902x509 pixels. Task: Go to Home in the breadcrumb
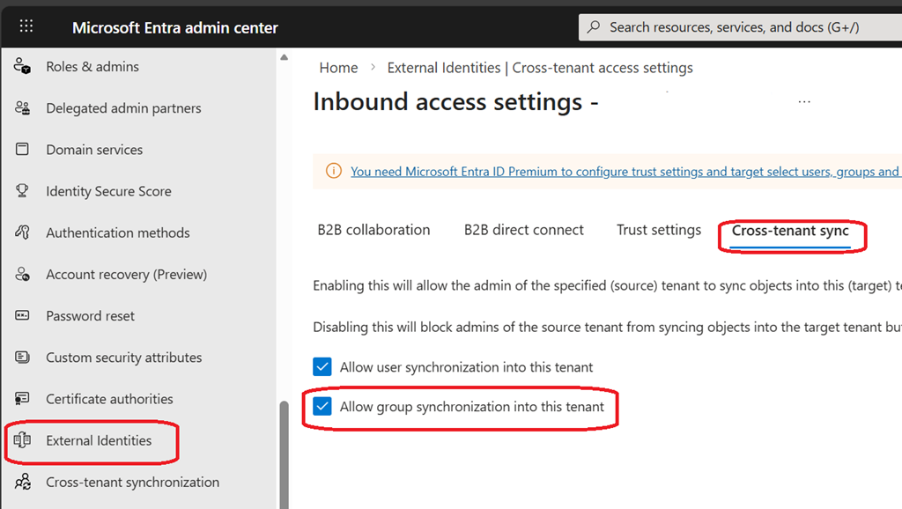(x=338, y=68)
